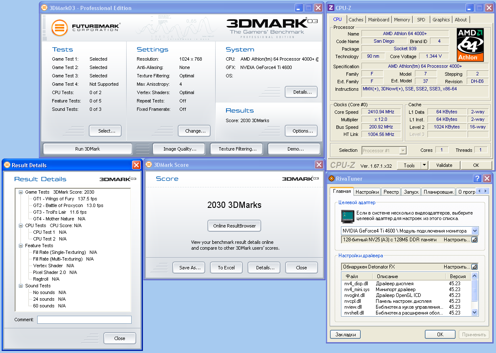Close the 3DMark Score window with X

(x=319, y=165)
